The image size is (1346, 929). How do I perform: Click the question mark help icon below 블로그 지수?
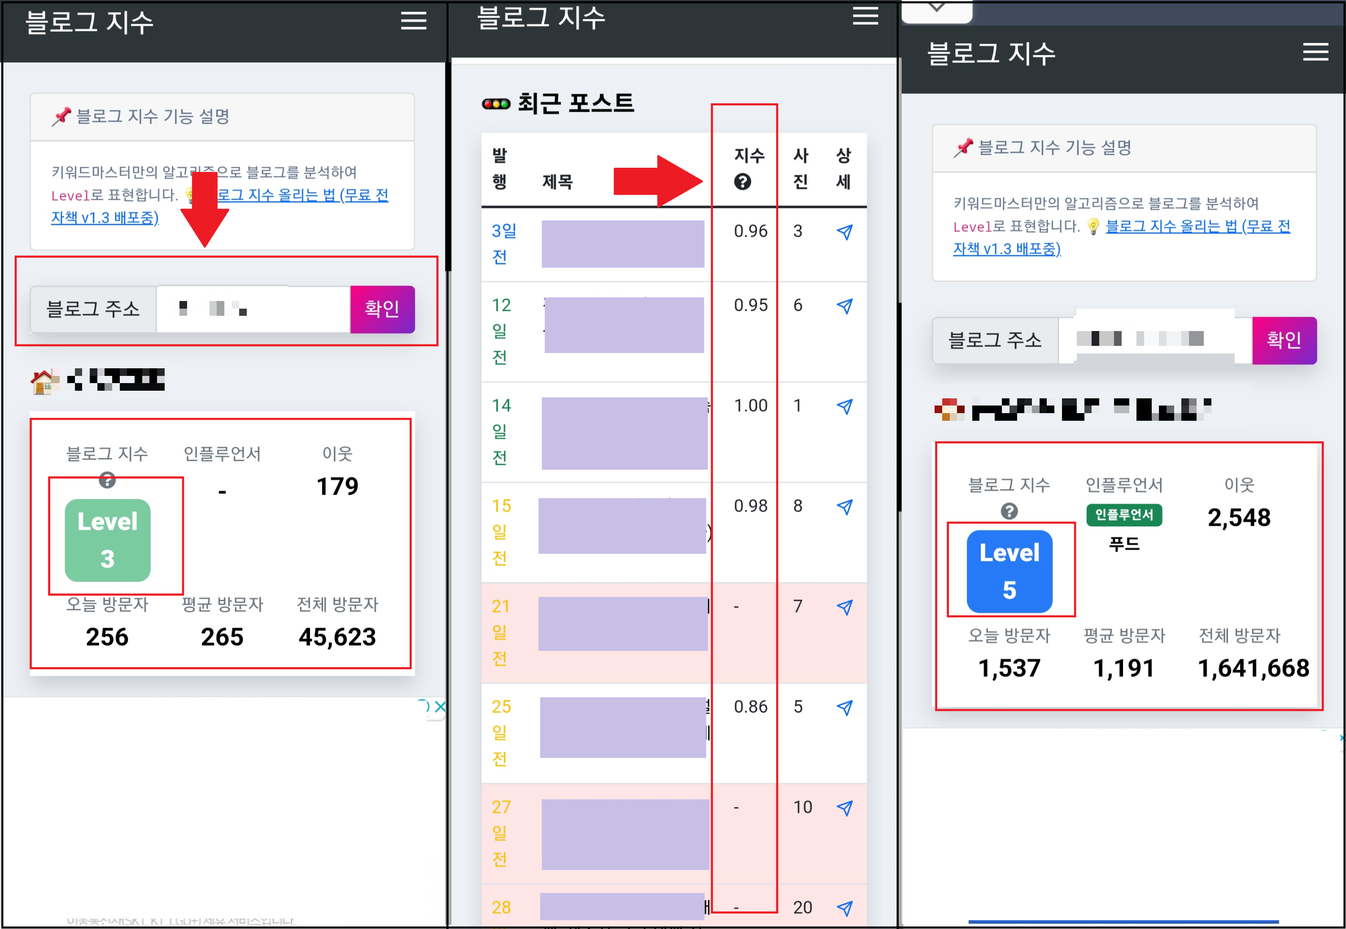[x=107, y=481]
